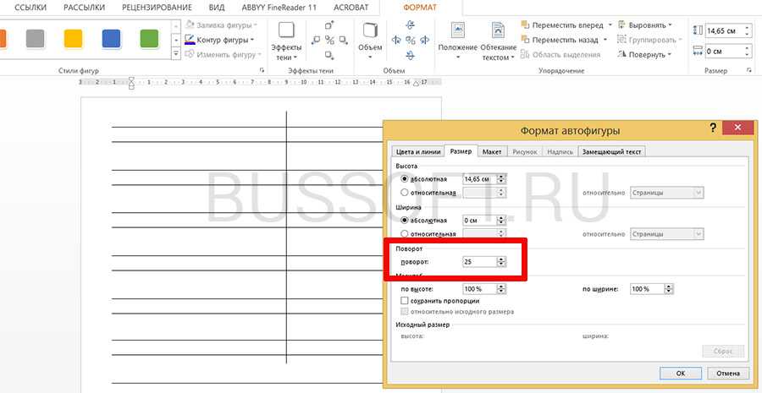Select относительная radio button under Ширина

click(x=405, y=233)
